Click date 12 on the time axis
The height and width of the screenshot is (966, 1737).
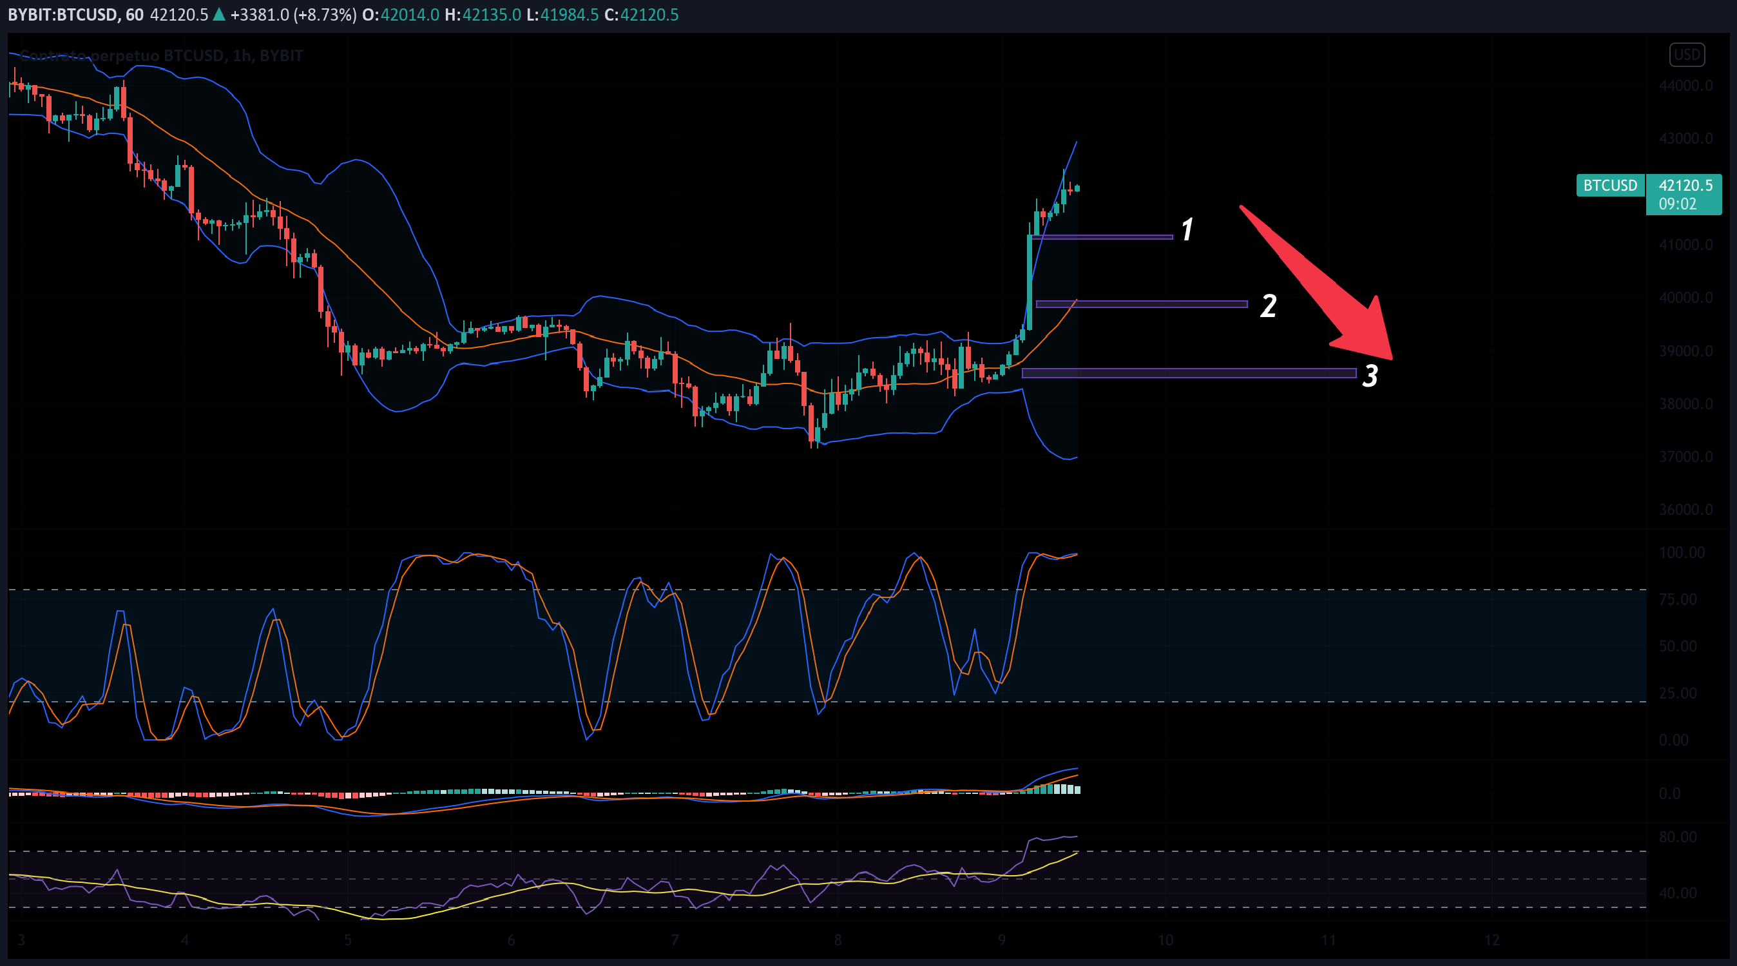[1492, 940]
